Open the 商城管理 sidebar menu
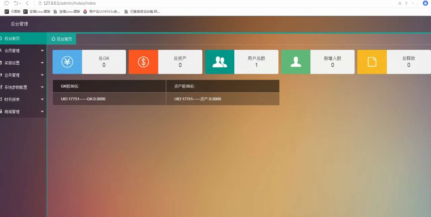 12,112
